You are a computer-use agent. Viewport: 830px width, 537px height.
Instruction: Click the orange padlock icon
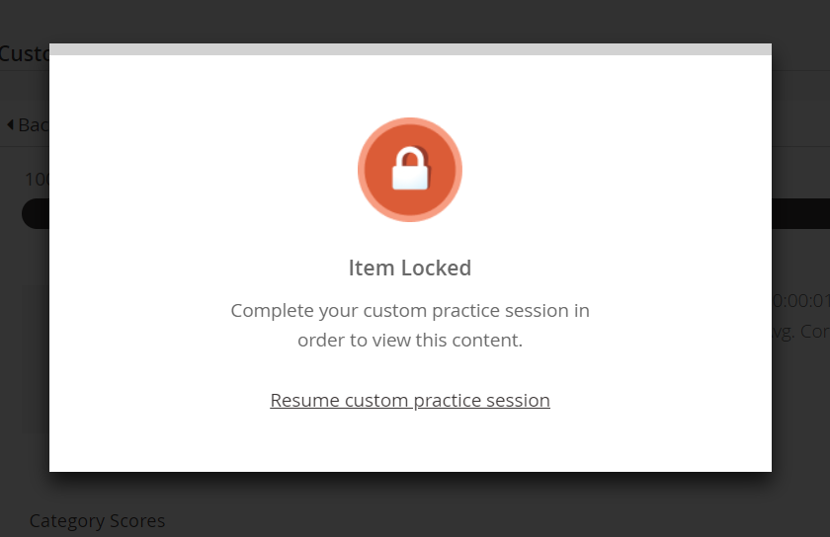(410, 170)
